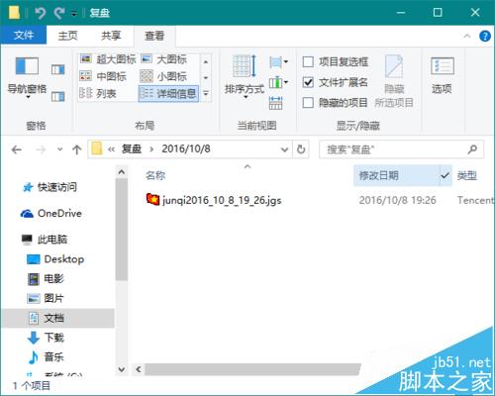Open 选项 folder options
Viewport: 495px width, 396px height.
pos(442,75)
